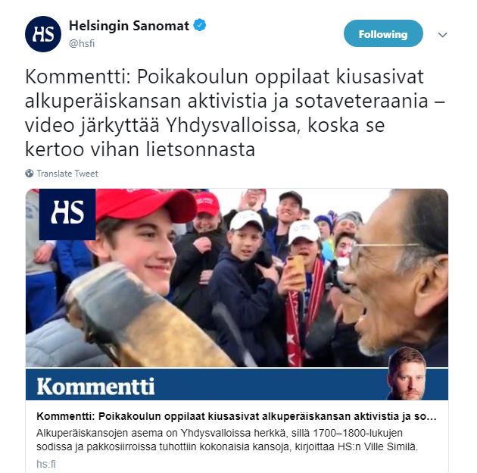Open the article preview image

click(237, 277)
